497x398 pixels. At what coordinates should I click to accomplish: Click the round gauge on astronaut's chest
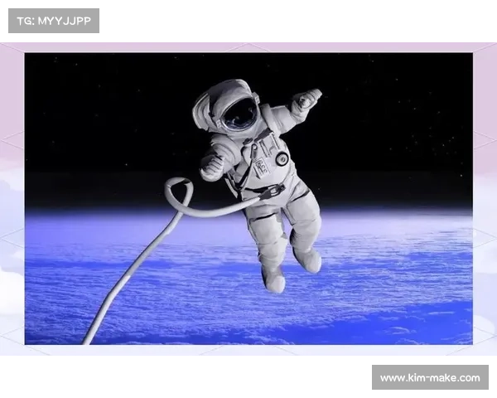282,158
